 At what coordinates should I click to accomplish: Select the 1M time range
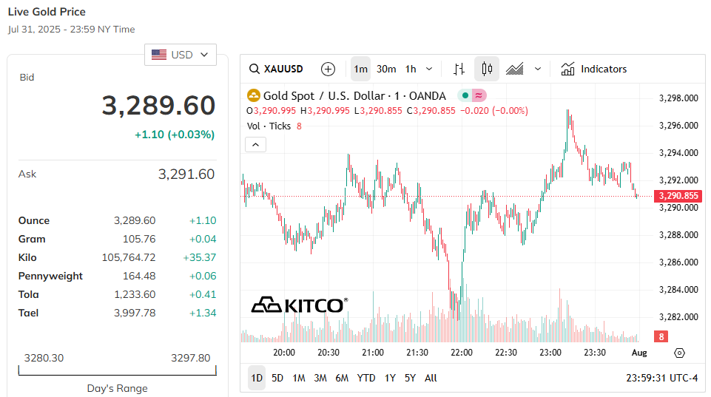299,378
